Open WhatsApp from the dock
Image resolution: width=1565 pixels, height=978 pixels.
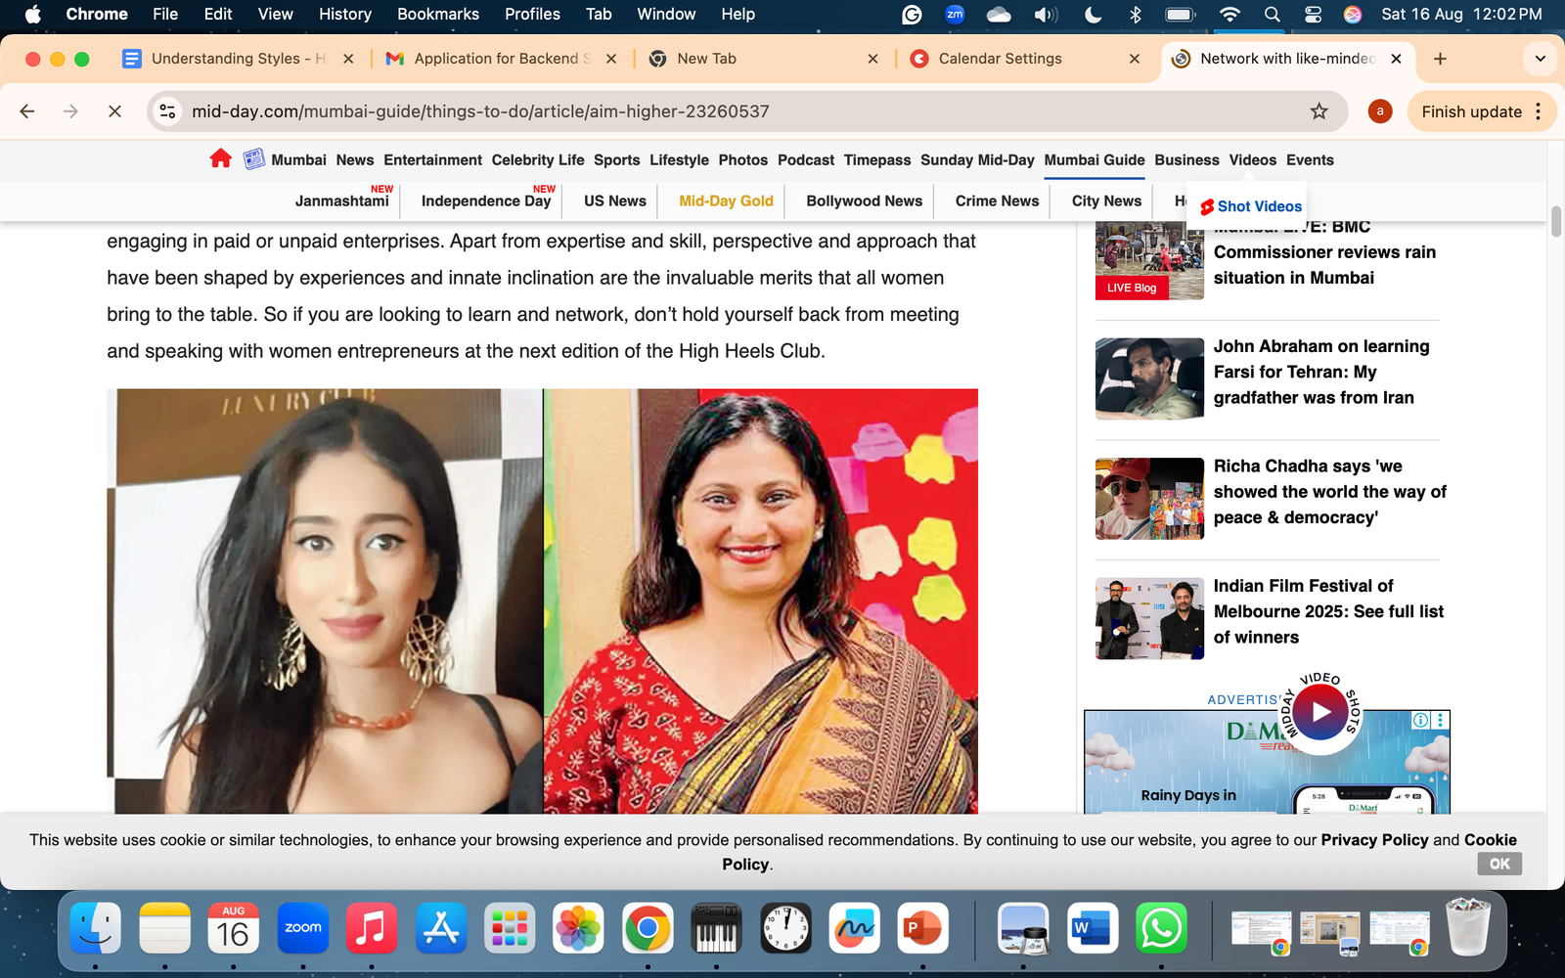click(1160, 928)
